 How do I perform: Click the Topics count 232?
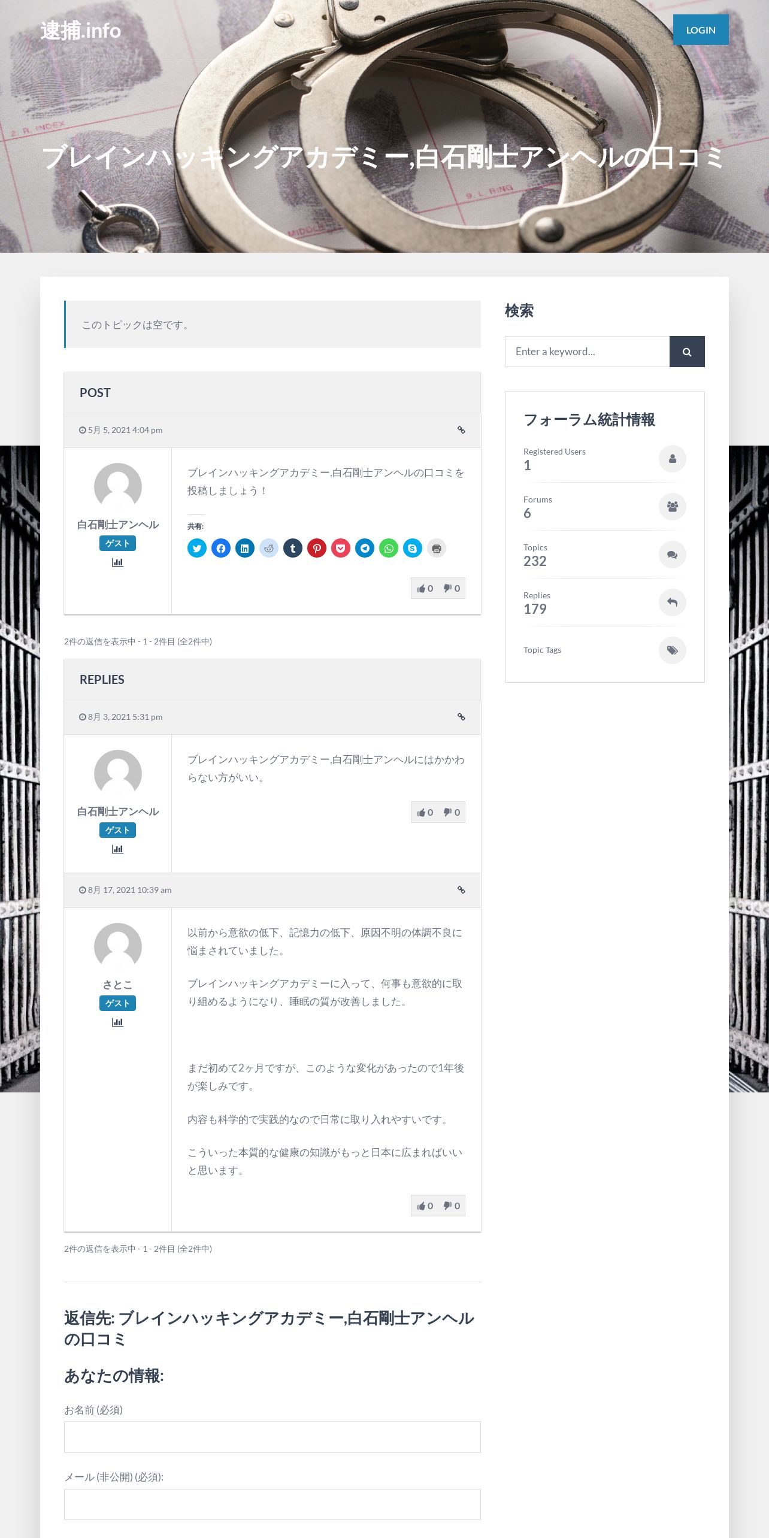click(x=535, y=561)
